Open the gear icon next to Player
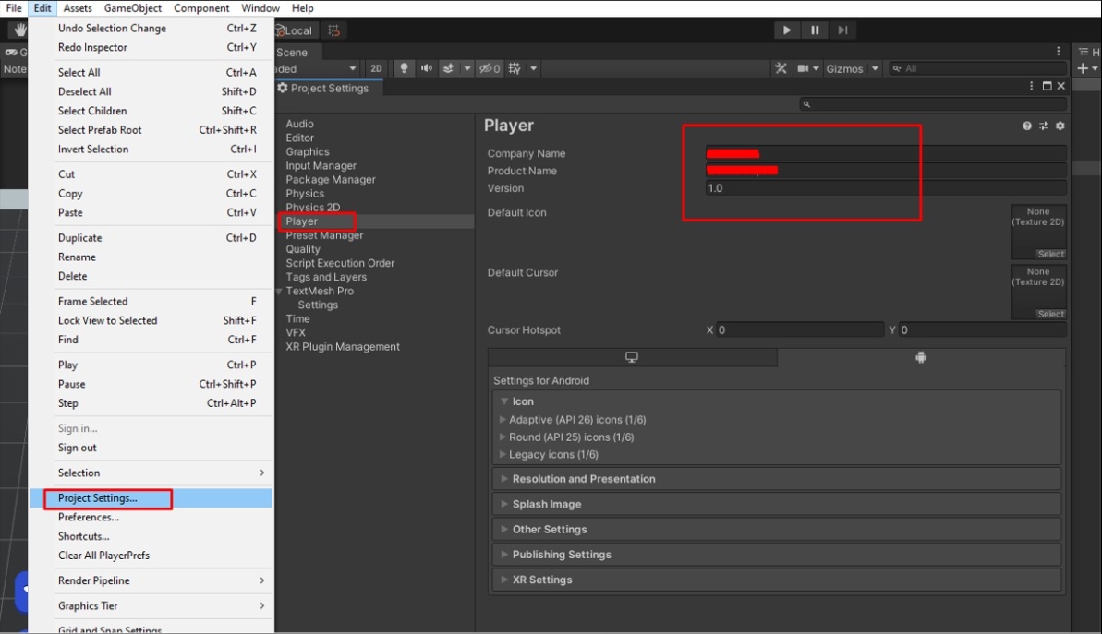 point(1060,126)
